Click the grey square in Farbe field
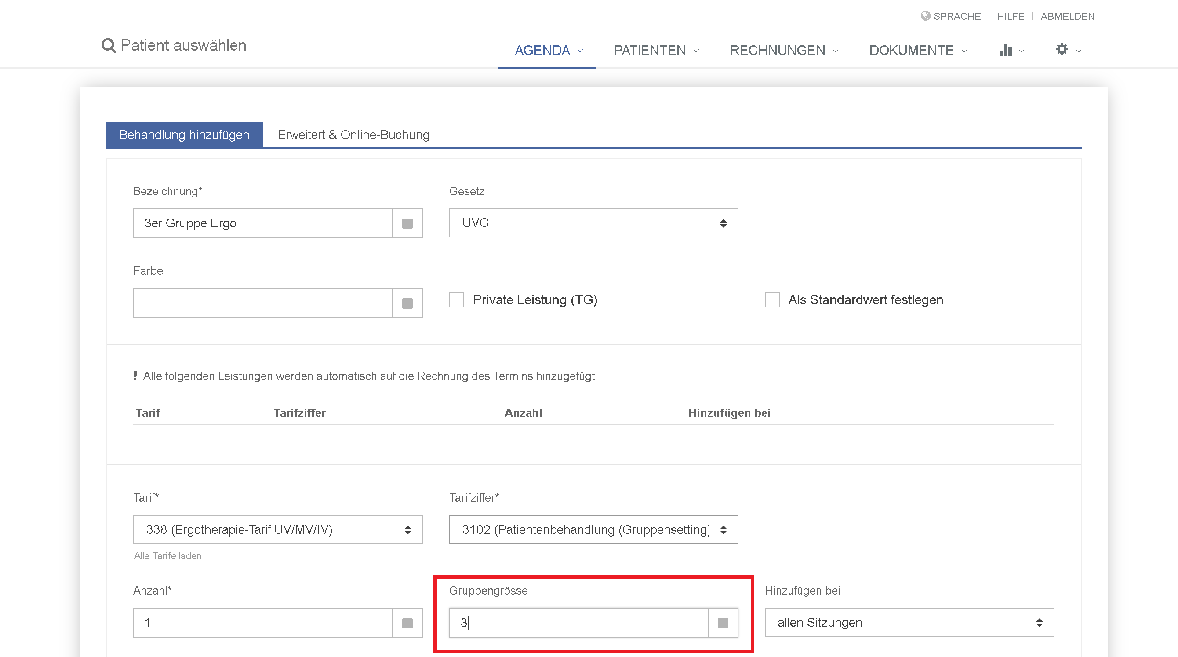Screen dimensions: 1178x657 (x=407, y=303)
